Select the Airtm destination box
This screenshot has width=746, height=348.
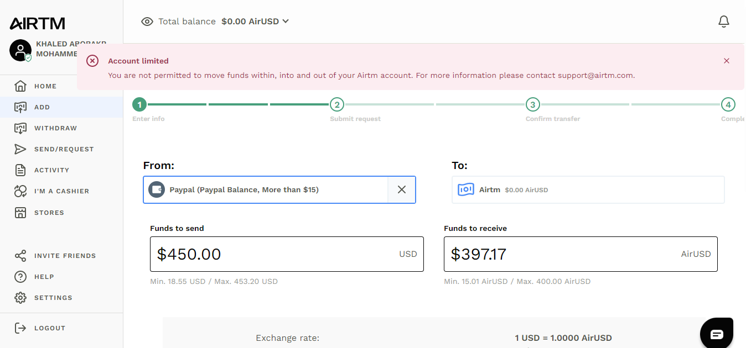[x=588, y=189]
